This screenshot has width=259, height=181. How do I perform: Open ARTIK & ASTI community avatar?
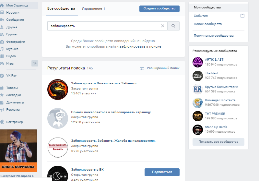[x=198, y=62]
